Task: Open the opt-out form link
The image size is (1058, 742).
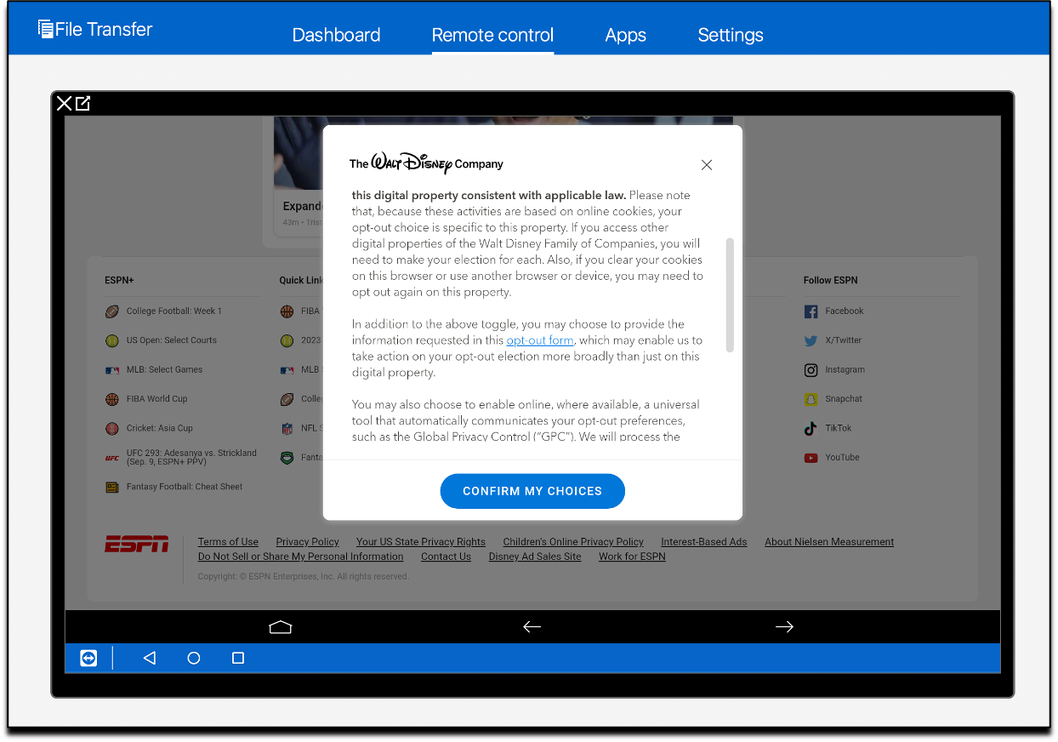Action: [x=540, y=340]
